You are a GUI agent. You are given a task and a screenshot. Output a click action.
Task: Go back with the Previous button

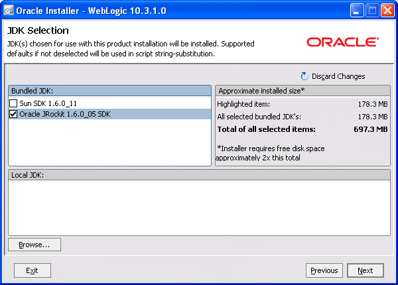[324, 270]
